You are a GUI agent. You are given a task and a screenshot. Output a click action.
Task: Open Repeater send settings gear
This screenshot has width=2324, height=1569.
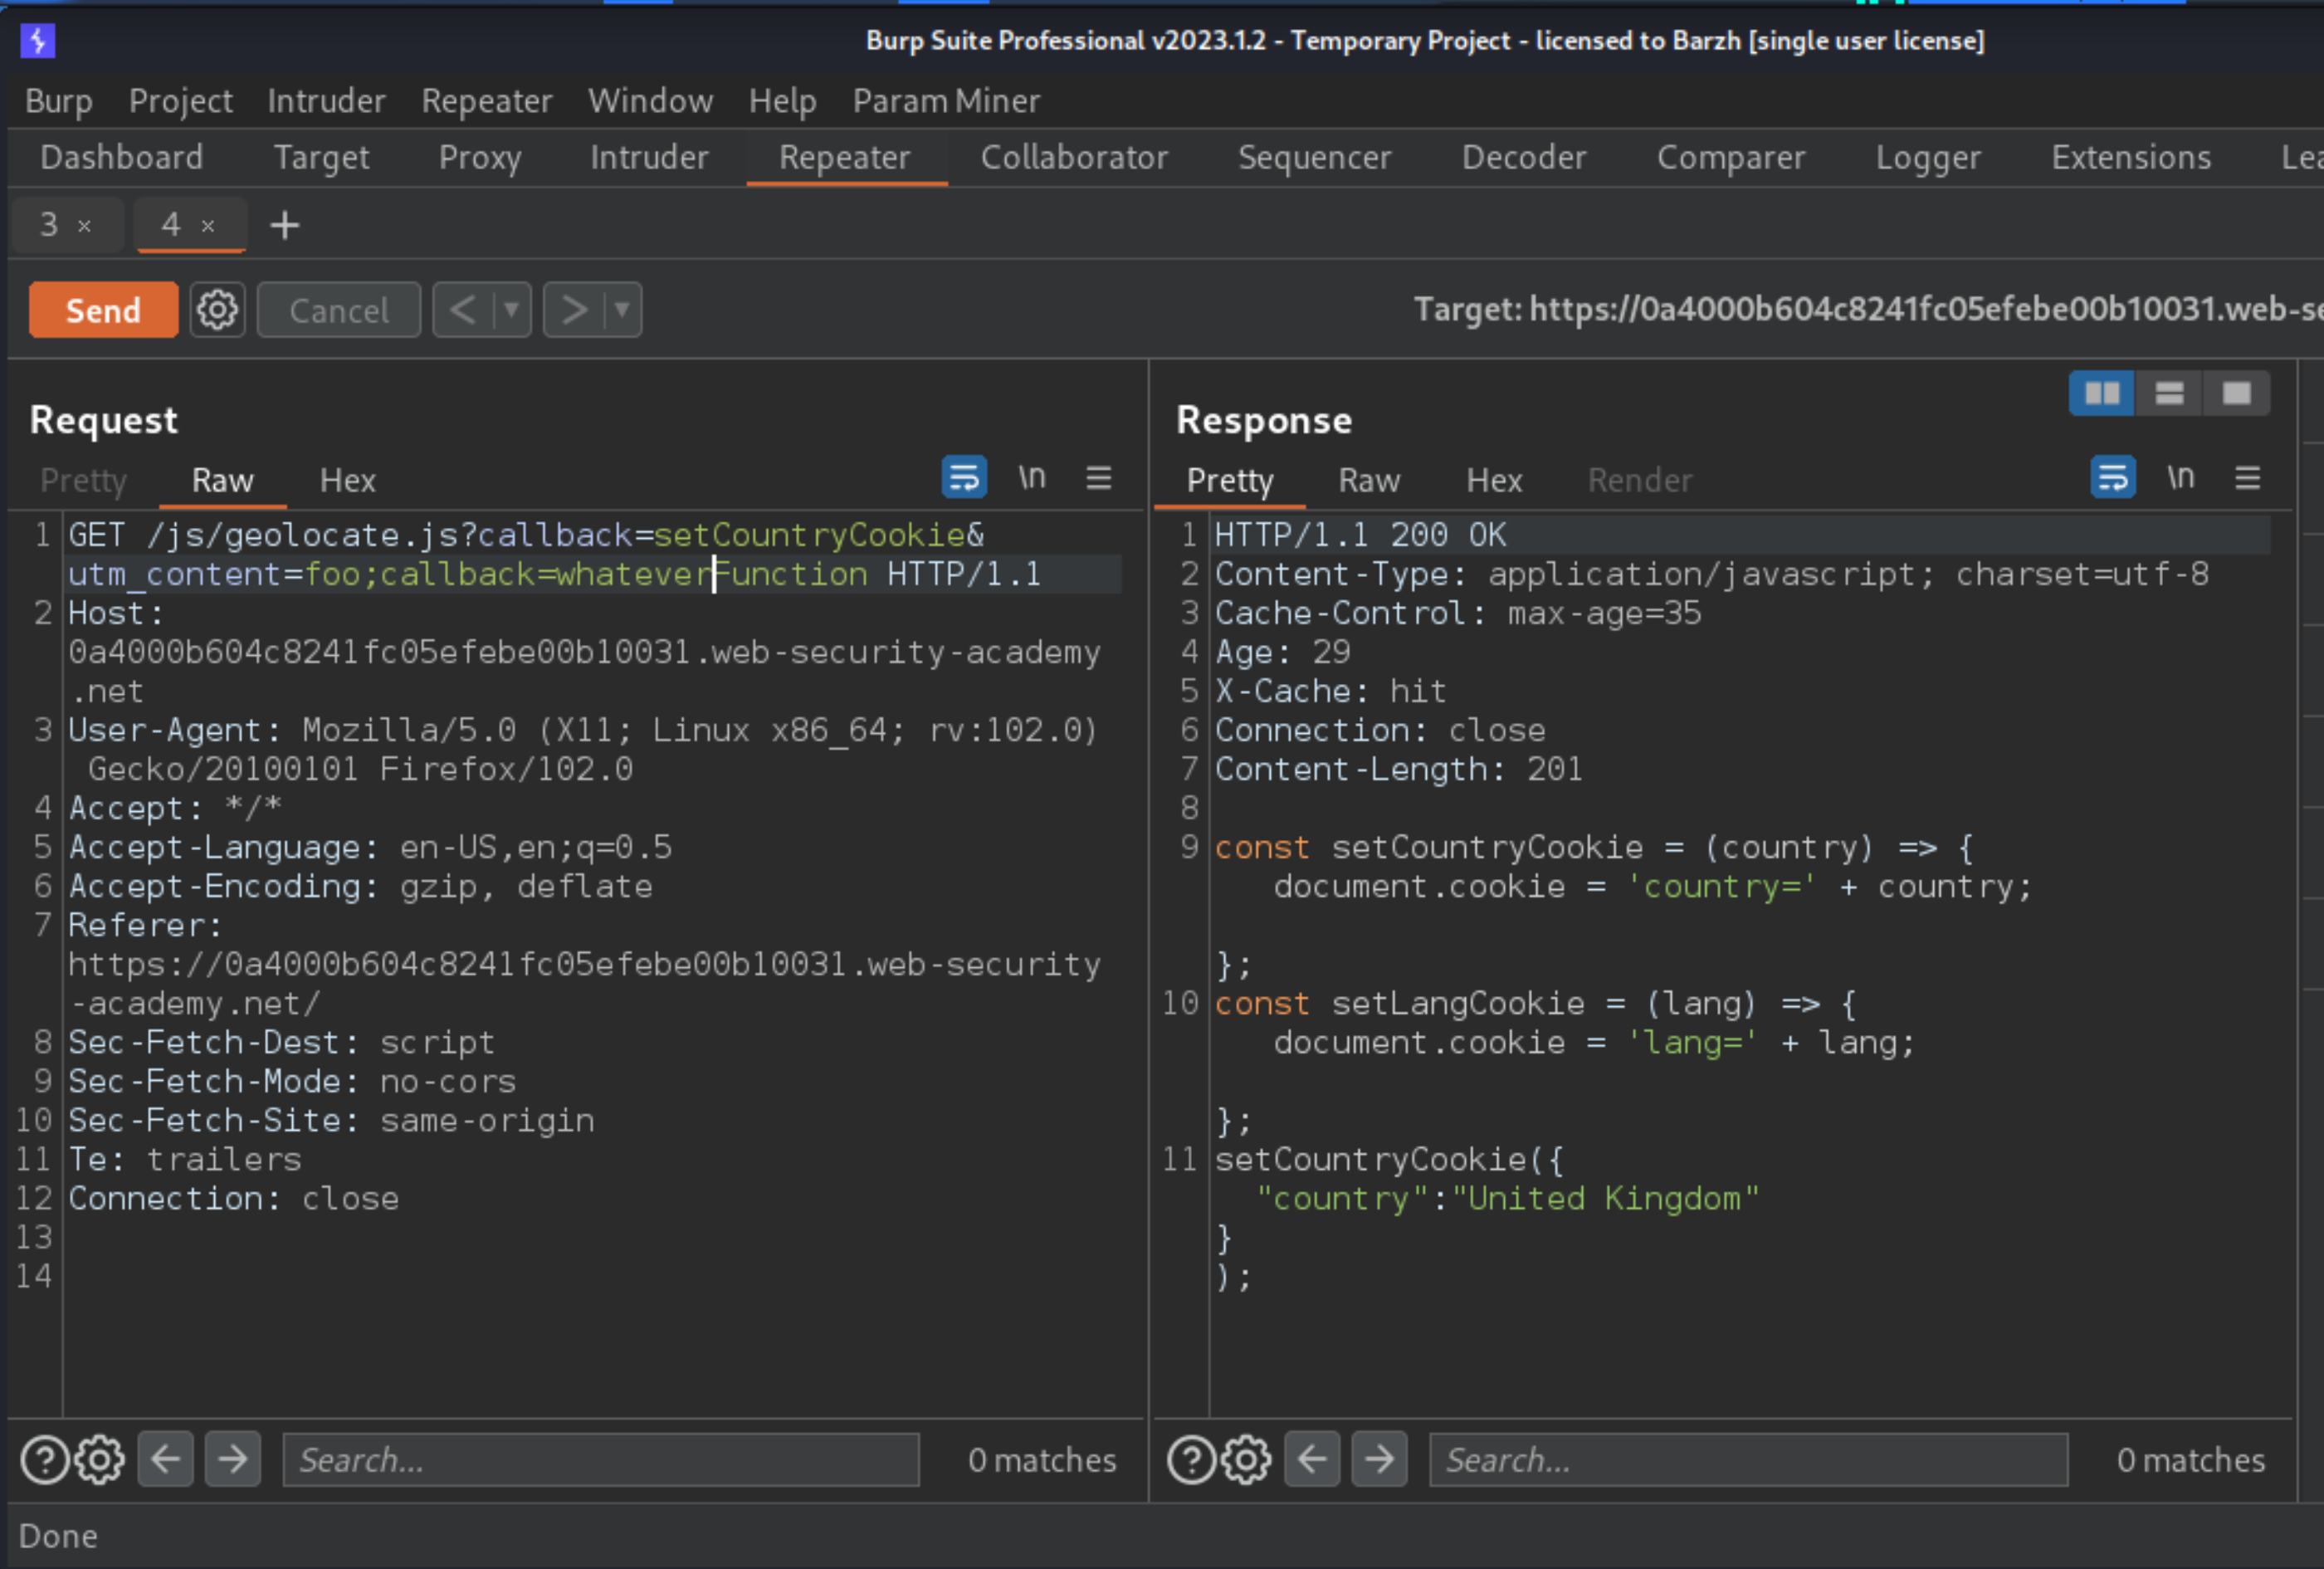tap(218, 310)
